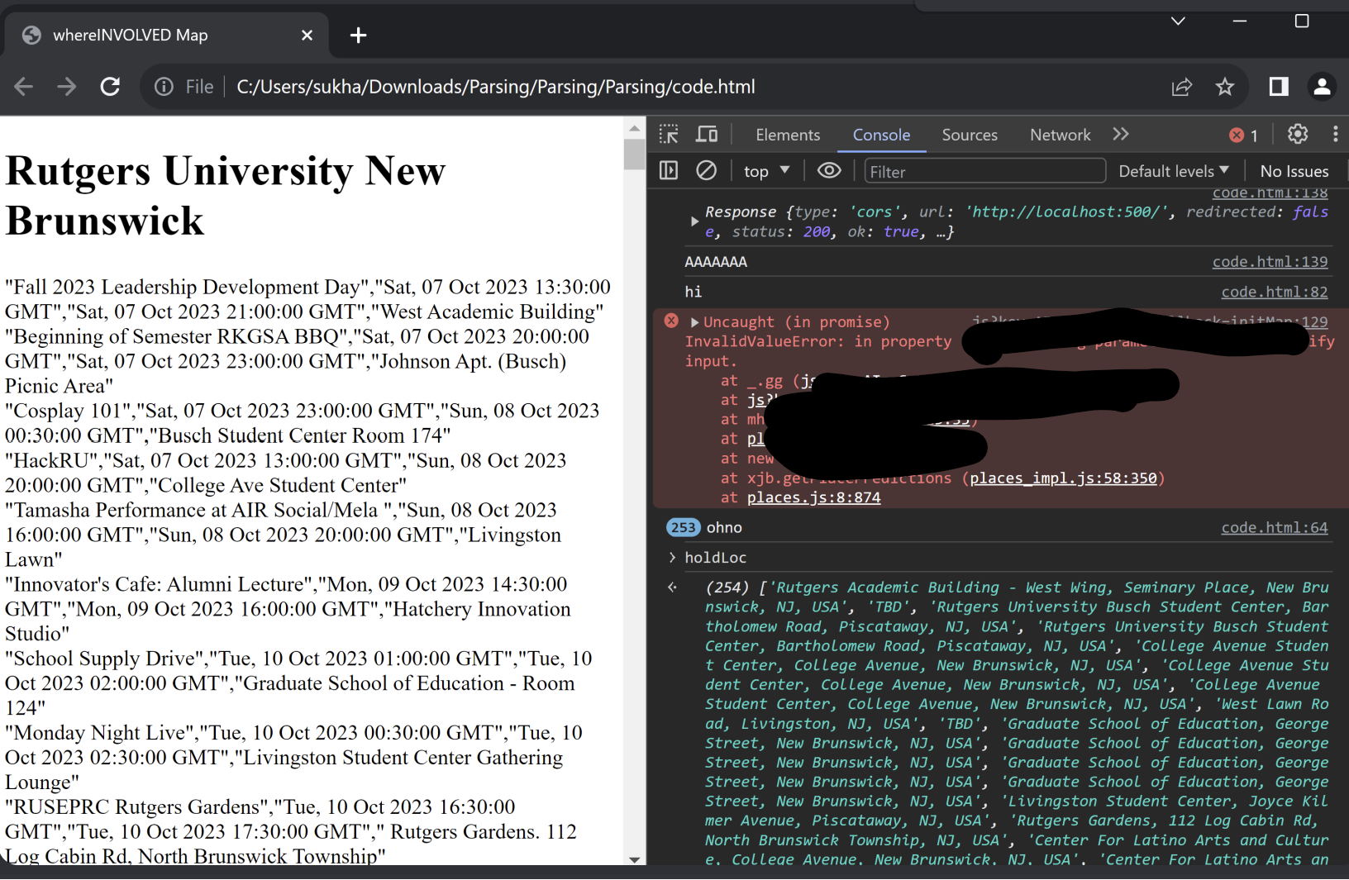The image size is (1349, 880).
Task: Activate the inspect element picker
Action: point(669,135)
